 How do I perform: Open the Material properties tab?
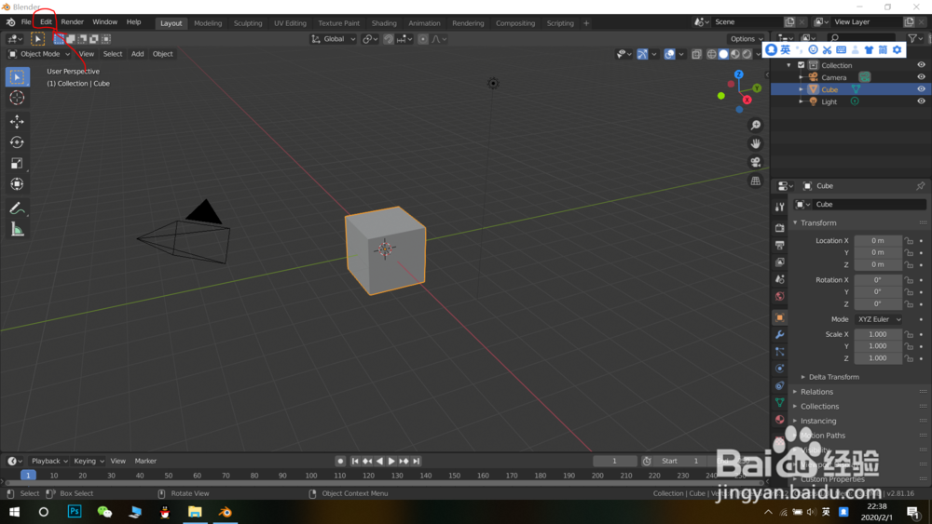[780, 420]
